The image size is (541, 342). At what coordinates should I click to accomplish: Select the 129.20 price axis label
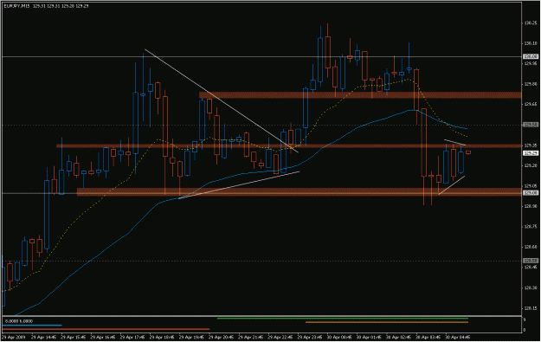point(531,165)
